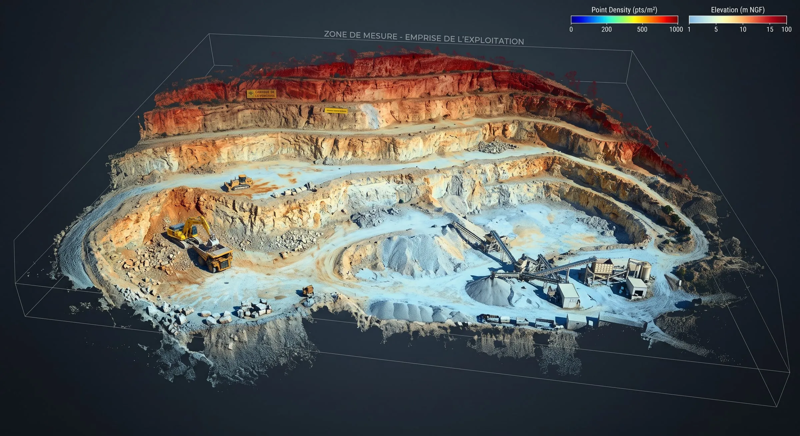Click the 200 tick on Point Density scale
This screenshot has width=800, height=436.
click(607, 29)
